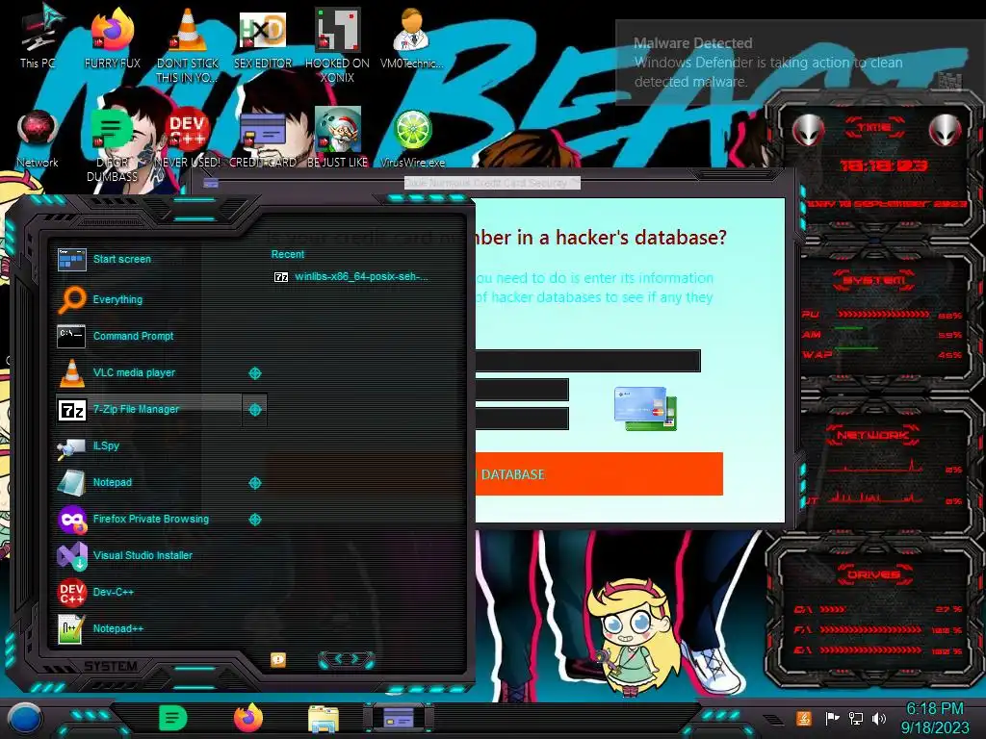
Task: Expand 7-Zip File Manager jump list arrow
Action: [254, 410]
